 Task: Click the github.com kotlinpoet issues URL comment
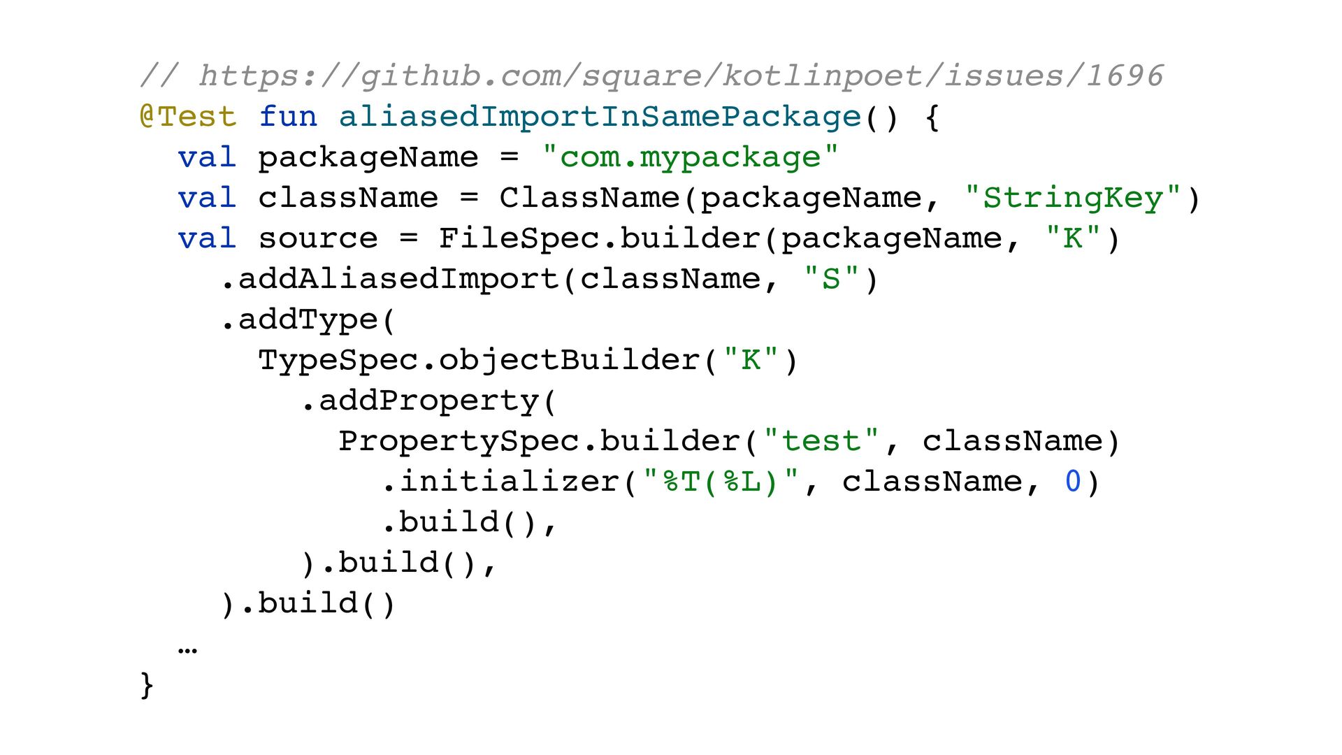651,75
